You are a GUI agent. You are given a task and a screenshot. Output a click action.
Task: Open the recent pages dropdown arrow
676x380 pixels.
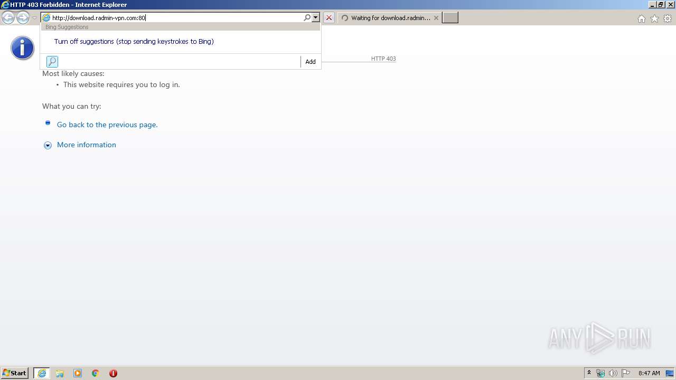tap(34, 18)
